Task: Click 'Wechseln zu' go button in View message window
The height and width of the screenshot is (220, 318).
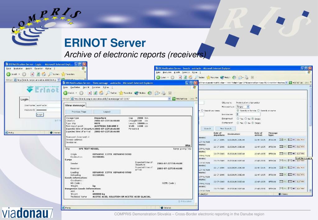Action: click(x=180, y=99)
